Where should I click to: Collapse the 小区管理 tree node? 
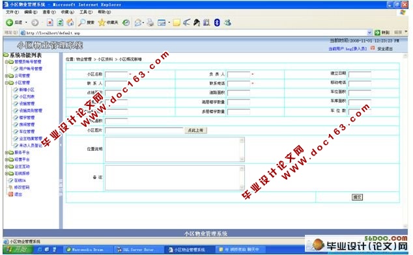tap(7, 83)
